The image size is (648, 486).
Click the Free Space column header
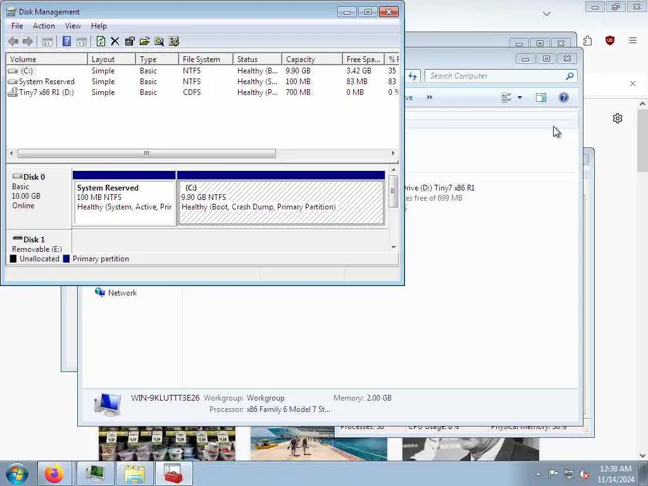(363, 59)
